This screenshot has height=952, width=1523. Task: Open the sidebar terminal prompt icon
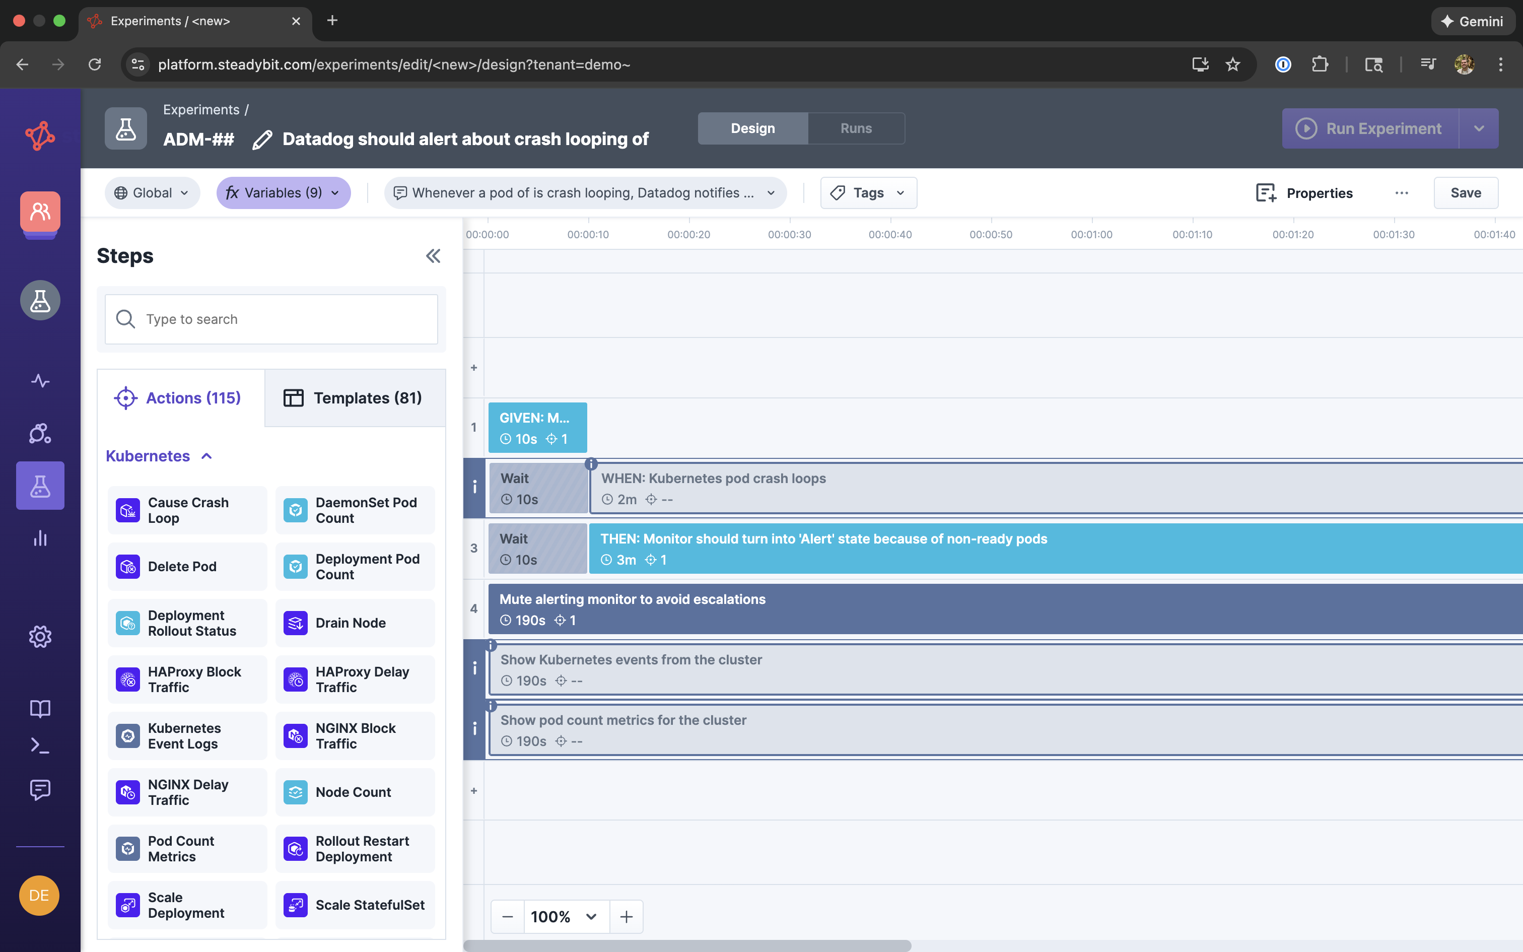40,745
